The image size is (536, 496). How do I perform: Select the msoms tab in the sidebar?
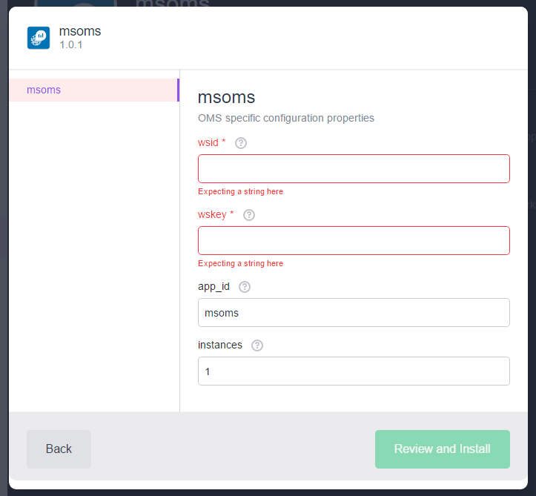coord(94,90)
